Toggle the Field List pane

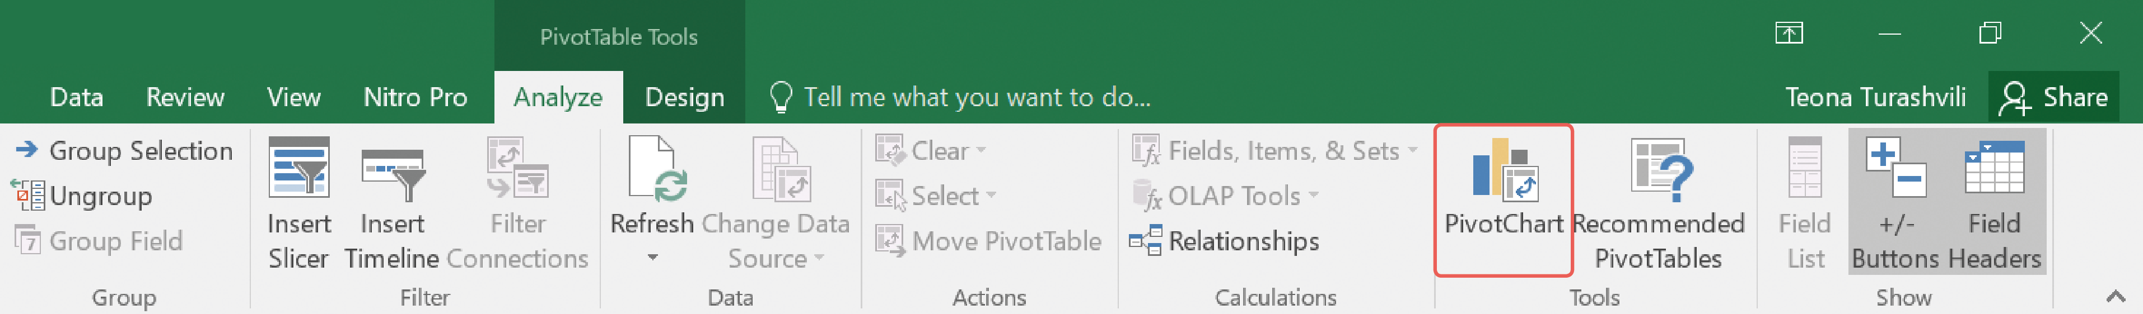(x=1804, y=204)
